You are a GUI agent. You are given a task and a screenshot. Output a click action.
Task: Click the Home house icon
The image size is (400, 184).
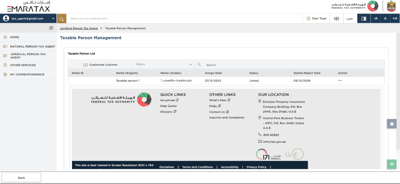[x=5, y=37]
